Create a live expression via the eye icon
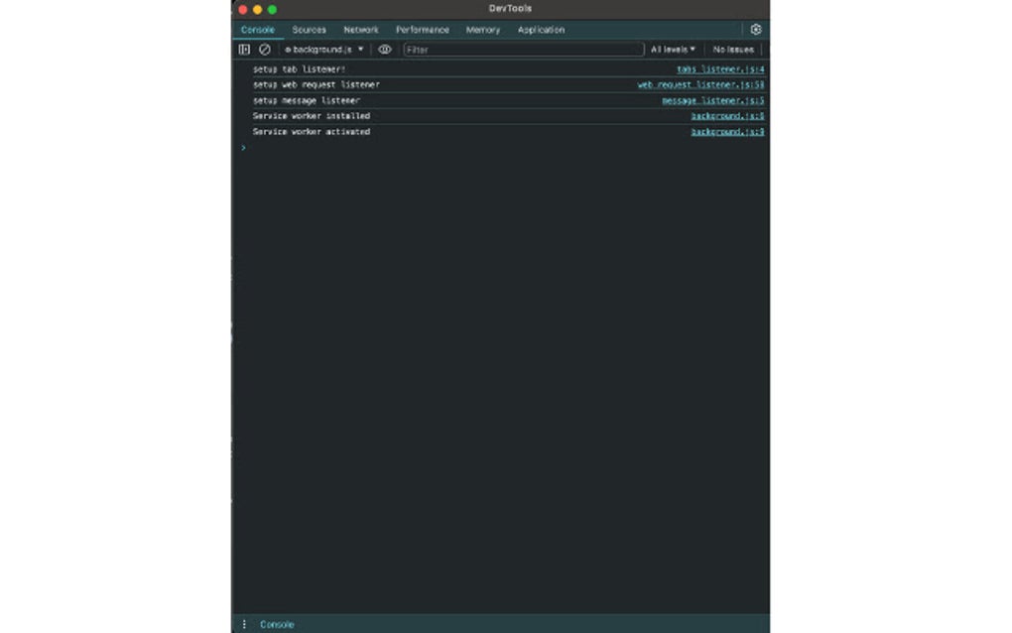Viewport: 1012px width, 633px height. pos(385,49)
